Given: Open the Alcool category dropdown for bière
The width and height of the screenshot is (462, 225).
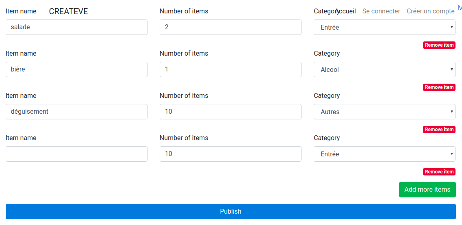Looking at the screenshot, I should 384,69.
